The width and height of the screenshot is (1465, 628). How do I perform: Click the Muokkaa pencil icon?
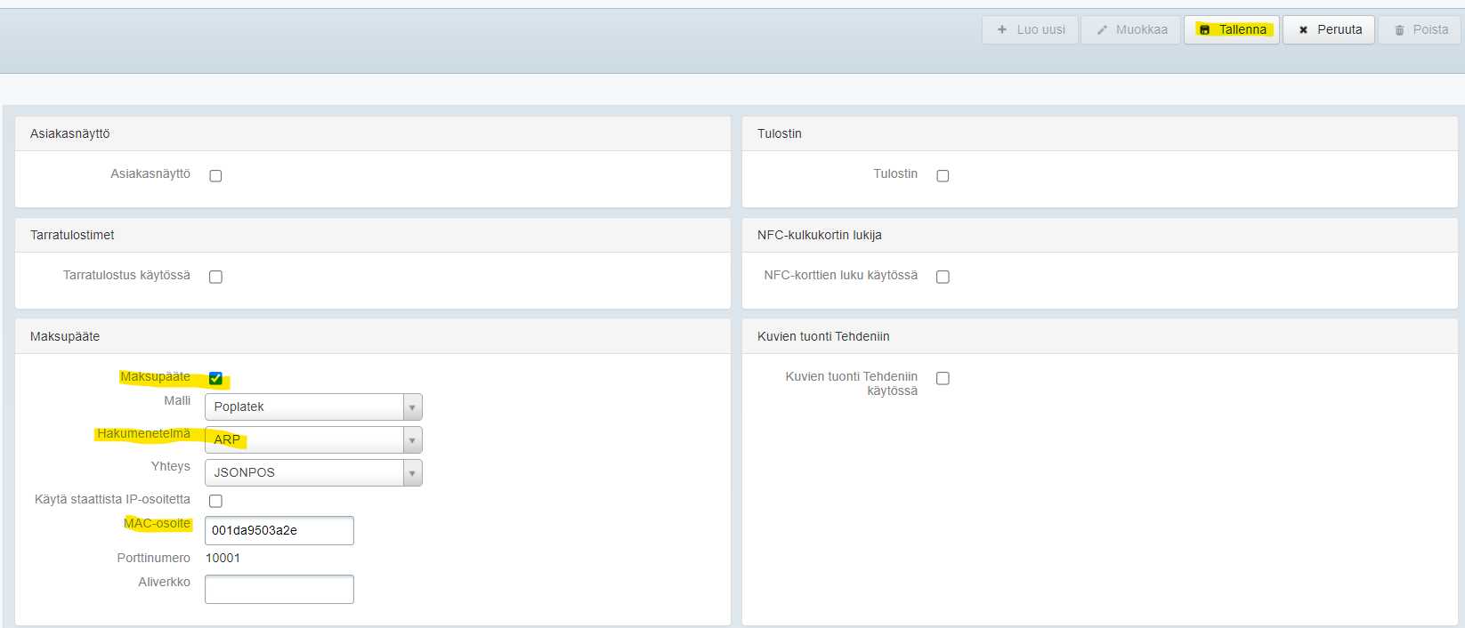pos(1102,29)
